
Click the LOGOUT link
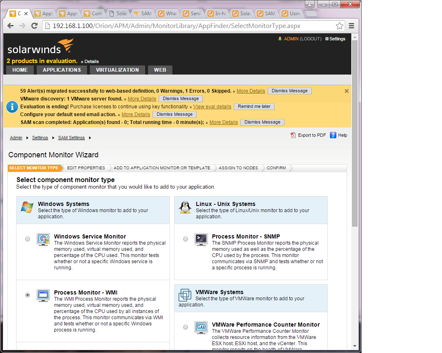click(310, 39)
